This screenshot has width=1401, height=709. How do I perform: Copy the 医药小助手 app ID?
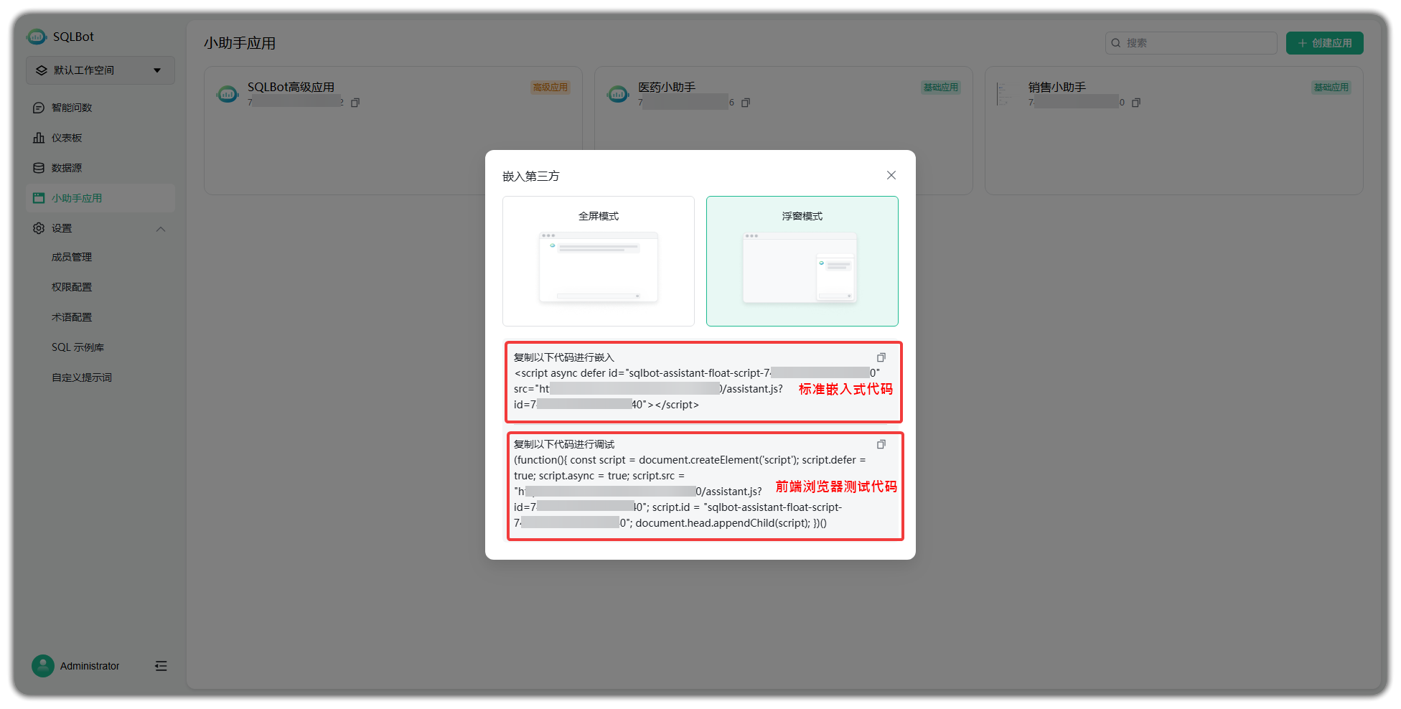746,102
